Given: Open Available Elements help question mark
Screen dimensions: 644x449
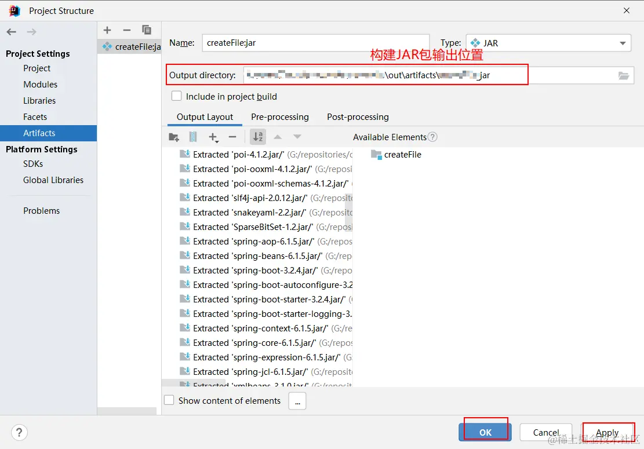Looking at the screenshot, I should 432,137.
